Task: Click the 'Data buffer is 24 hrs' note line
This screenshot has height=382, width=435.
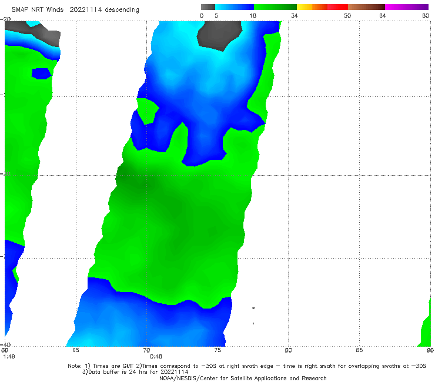Action: pyautogui.click(x=135, y=372)
